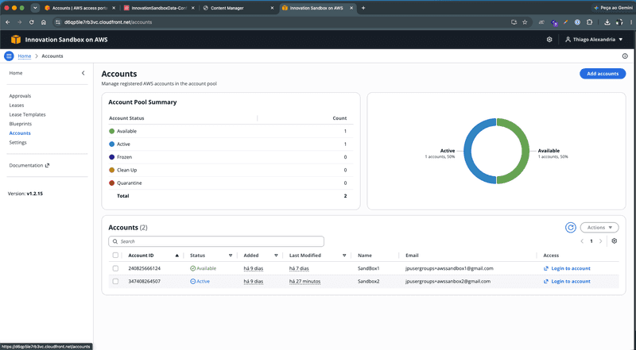Switch to the InnovationSandboxData-Conf tab
Image resolution: width=636 pixels, height=350 pixels.
click(x=158, y=8)
